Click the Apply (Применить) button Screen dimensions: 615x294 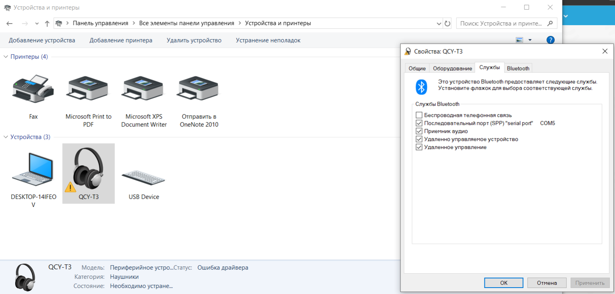590,283
